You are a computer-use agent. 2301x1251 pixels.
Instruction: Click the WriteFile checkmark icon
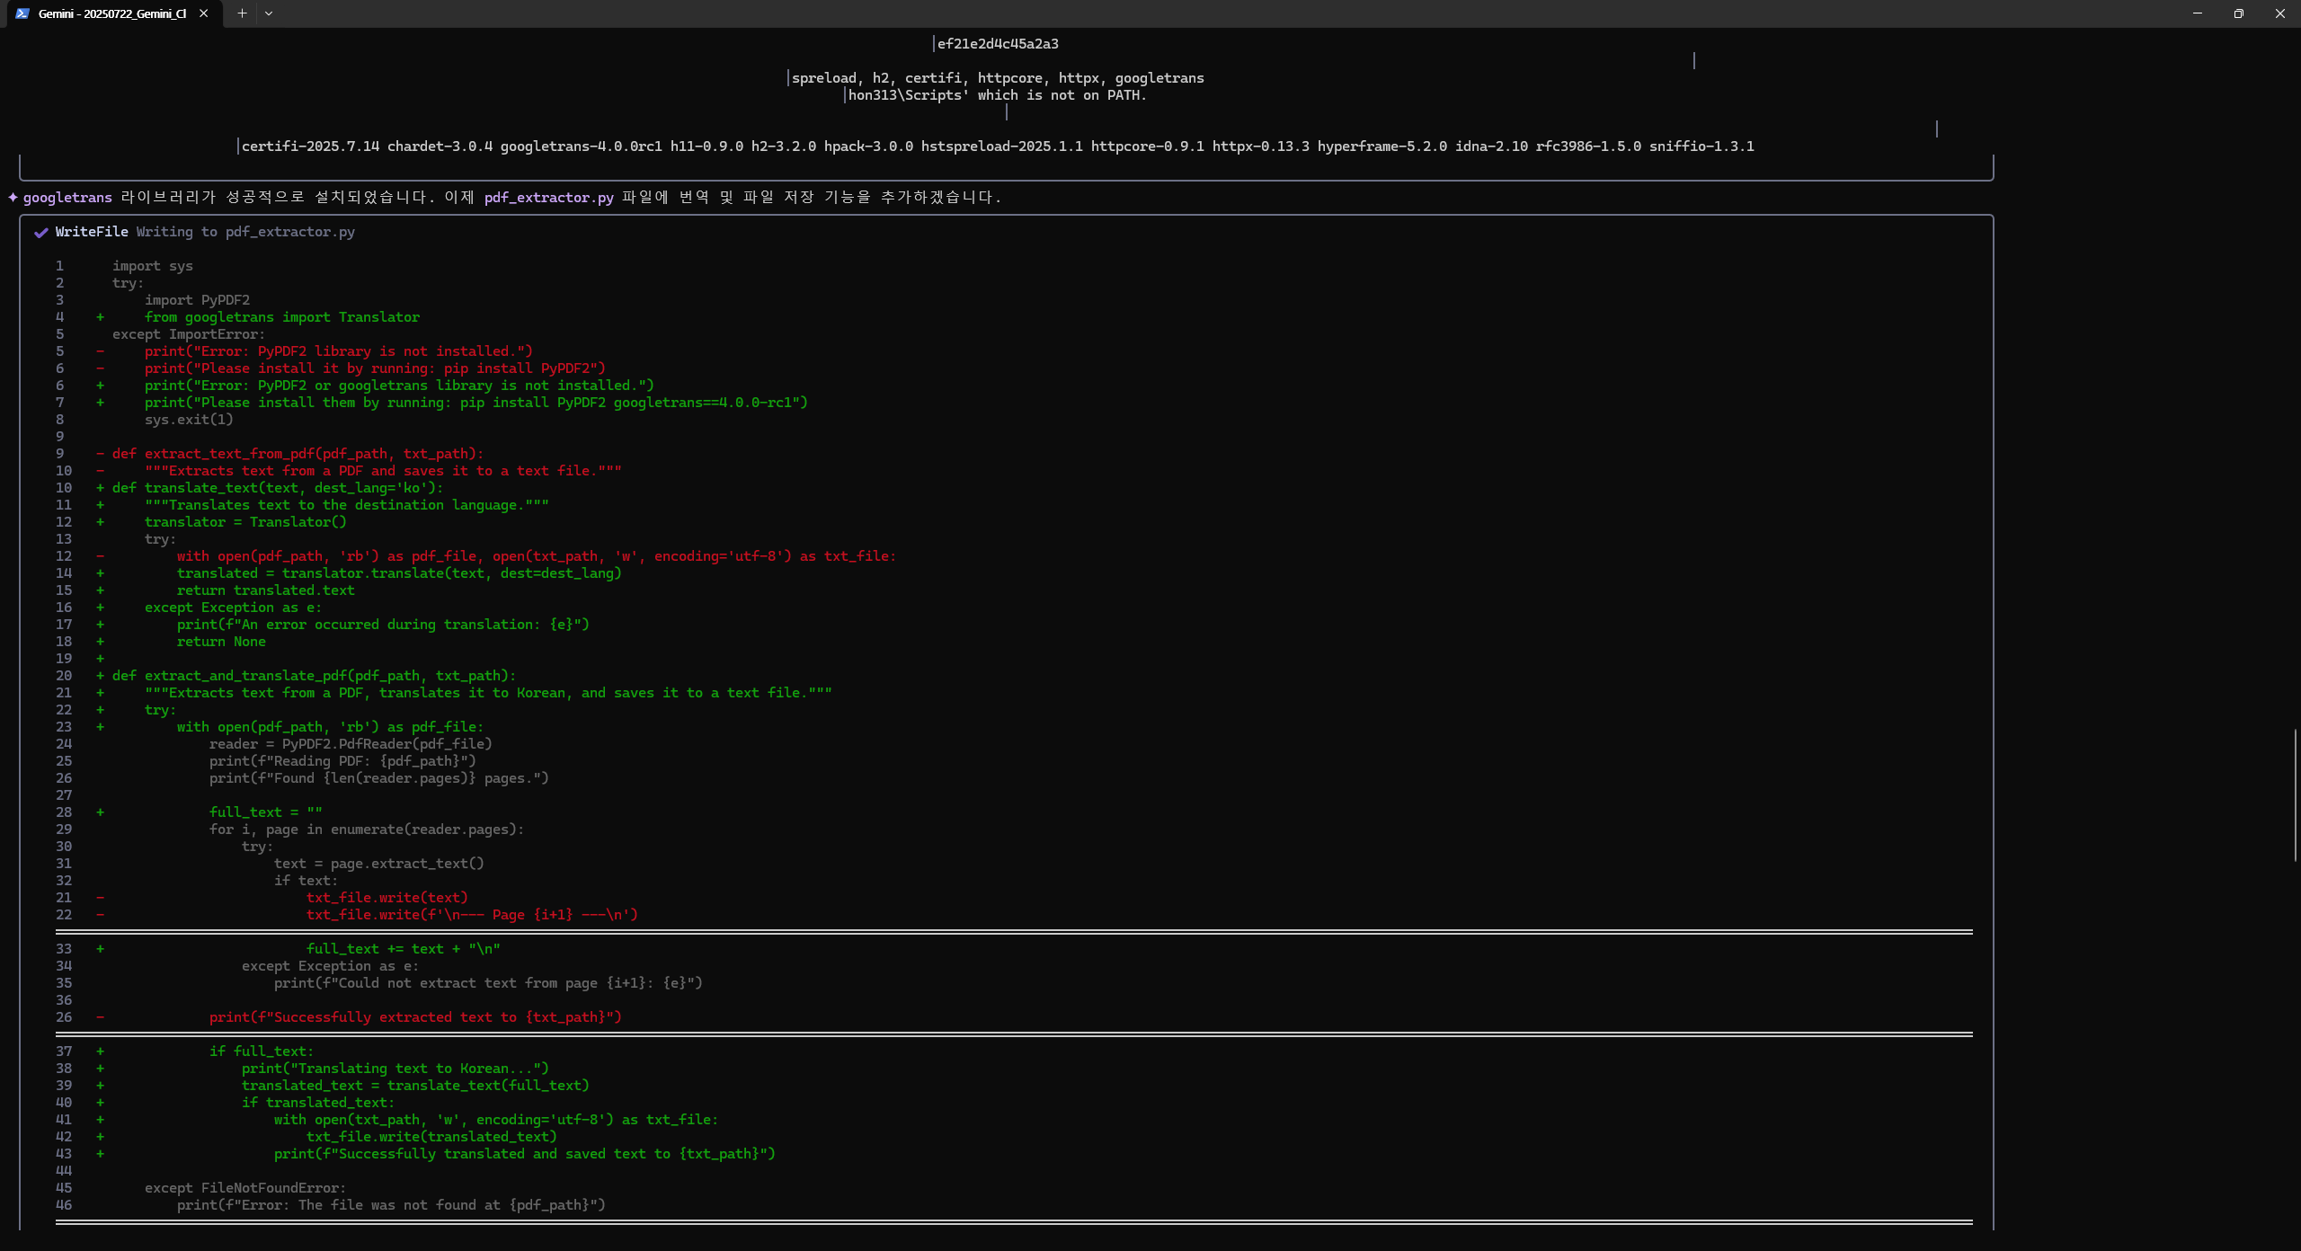point(40,233)
